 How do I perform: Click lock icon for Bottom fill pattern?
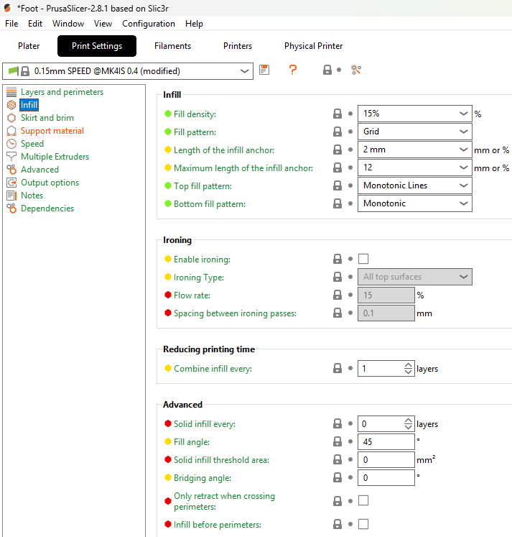(338, 203)
